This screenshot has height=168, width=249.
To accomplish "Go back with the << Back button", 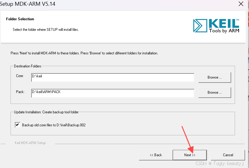I will tap(156, 155).
